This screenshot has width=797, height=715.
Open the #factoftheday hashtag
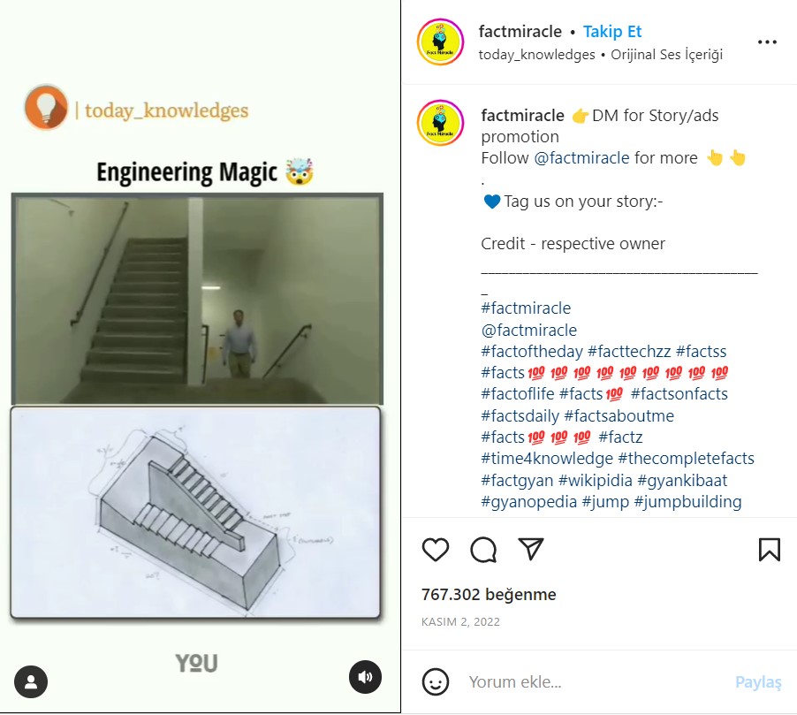[532, 352]
